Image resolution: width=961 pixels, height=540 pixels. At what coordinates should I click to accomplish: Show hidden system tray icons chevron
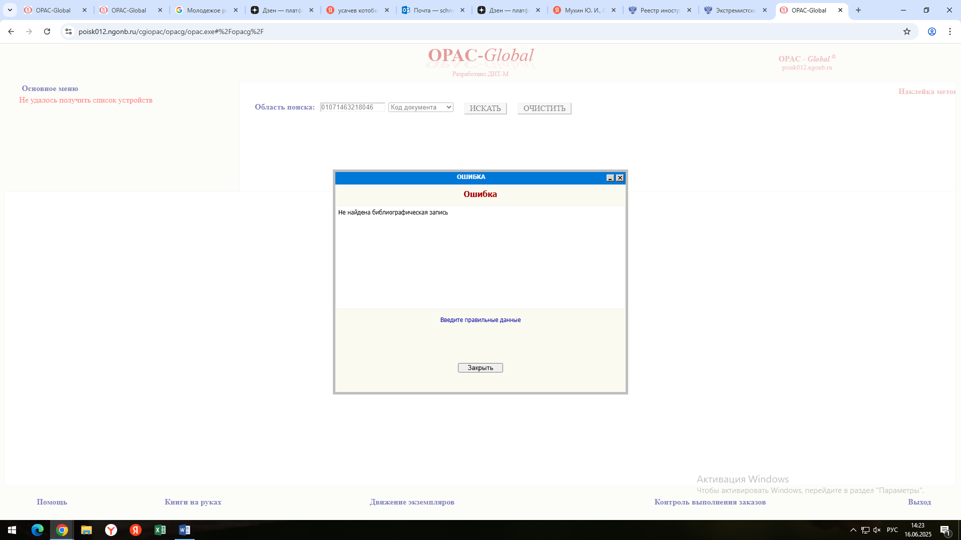tap(853, 530)
